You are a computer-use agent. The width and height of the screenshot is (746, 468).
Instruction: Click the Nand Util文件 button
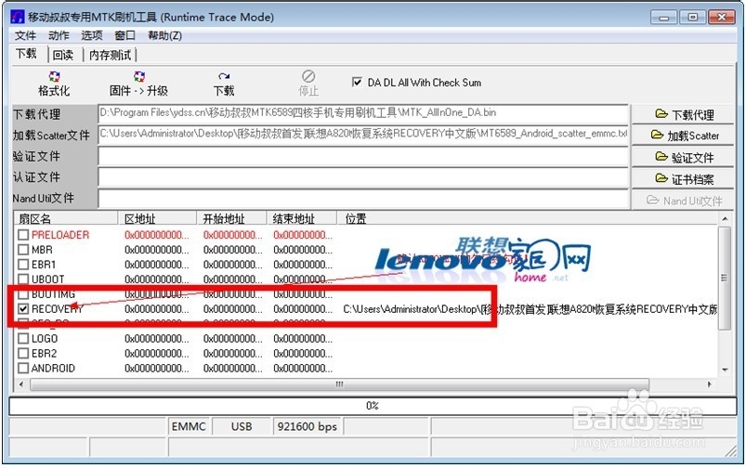point(682,201)
